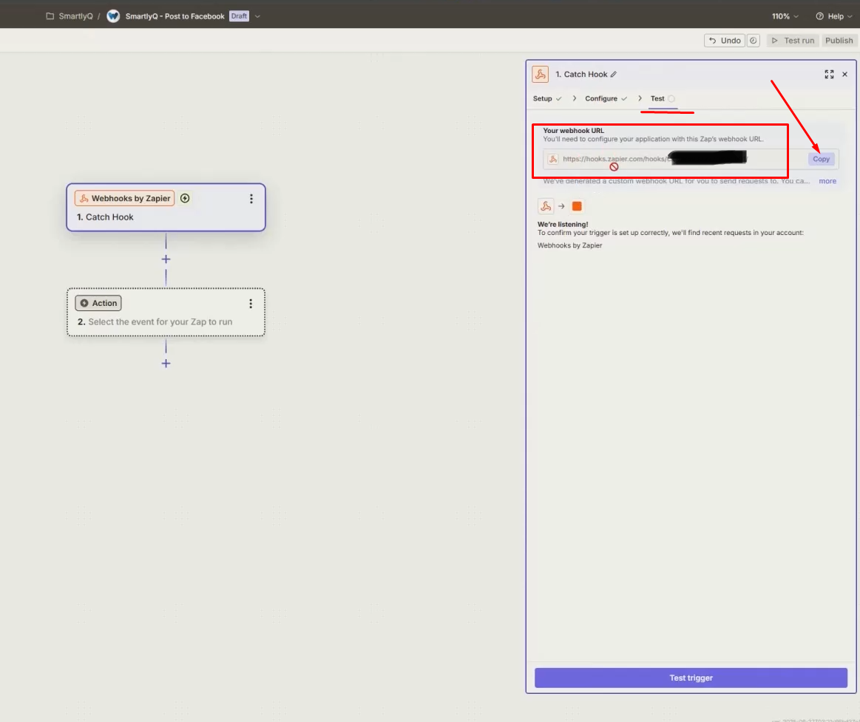The width and height of the screenshot is (860, 722).
Task: Click the Test run button
Action: point(793,41)
